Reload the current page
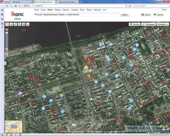170x136 pixels. [x=15, y=6]
